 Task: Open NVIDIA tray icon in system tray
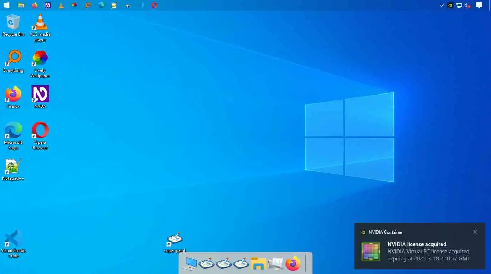(x=450, y=5)
